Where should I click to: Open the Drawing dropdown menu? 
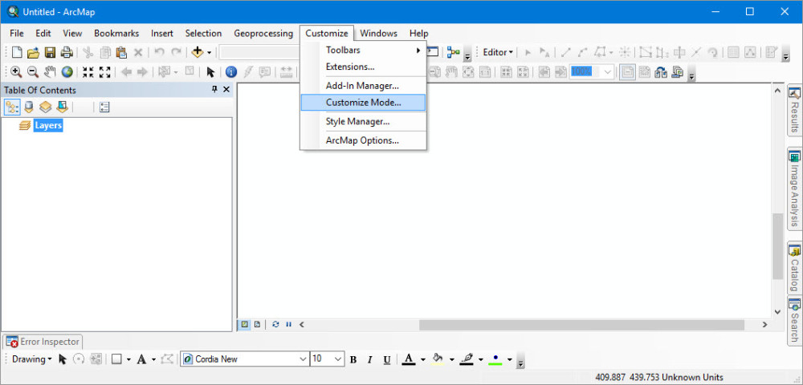point(32,359)
